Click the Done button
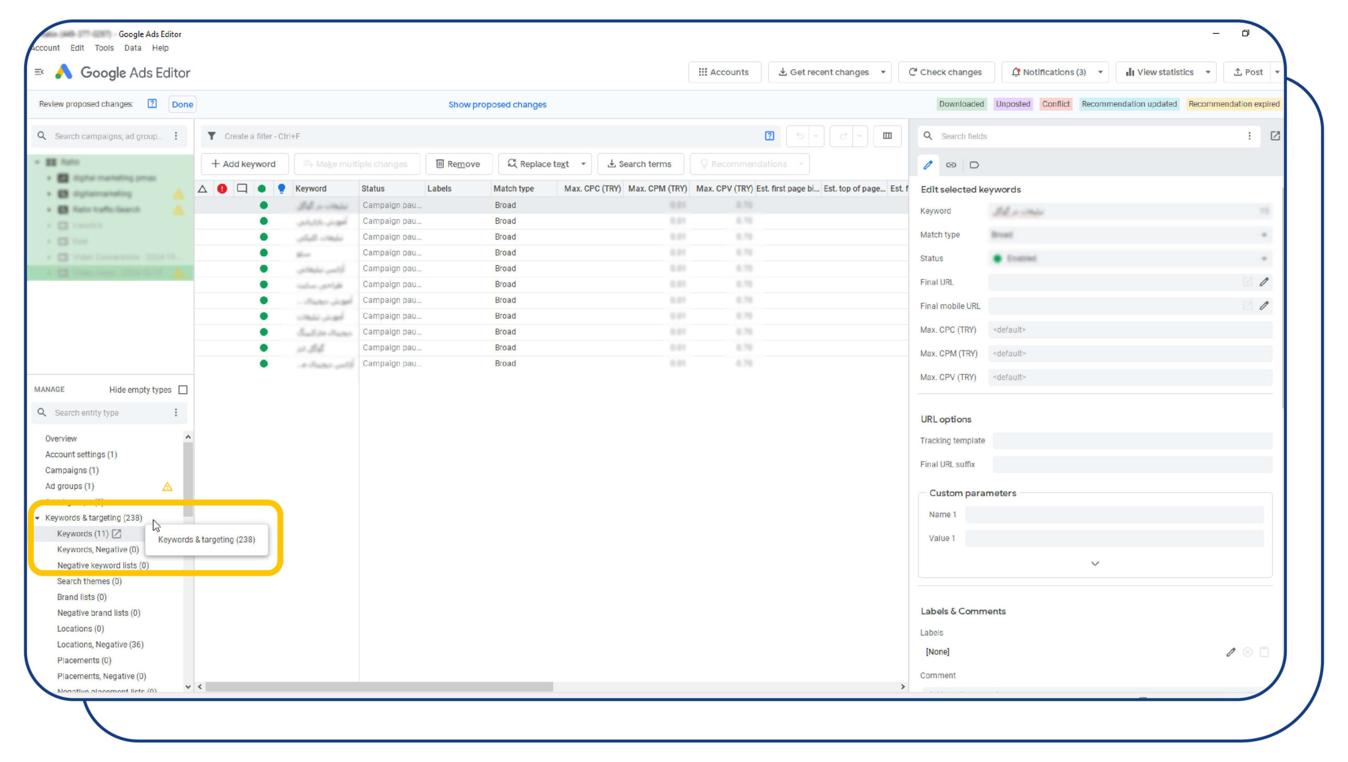 click(x=182, y=104)
